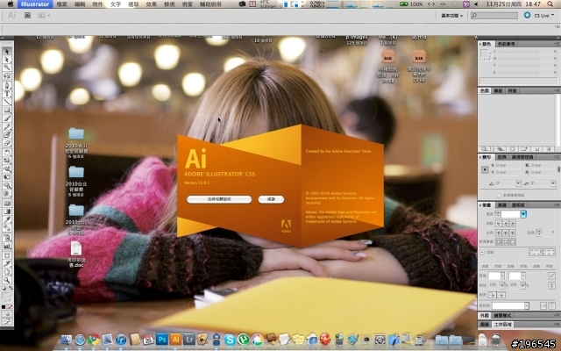The image size is (561, 351).
Task: Open Swatch Libraries menu icon
Action: click(x=485, y=148)
